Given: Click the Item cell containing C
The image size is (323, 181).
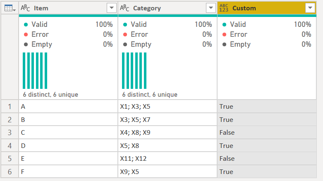Looking at the screenshot, I should [x=68, y=133].
